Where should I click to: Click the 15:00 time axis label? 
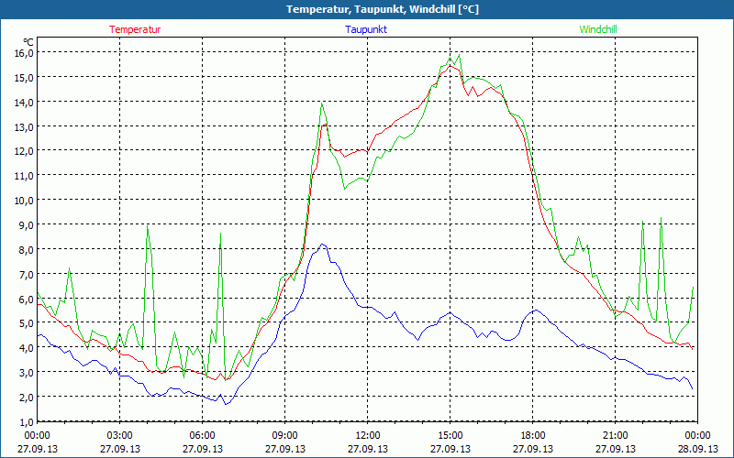point(450,436)
